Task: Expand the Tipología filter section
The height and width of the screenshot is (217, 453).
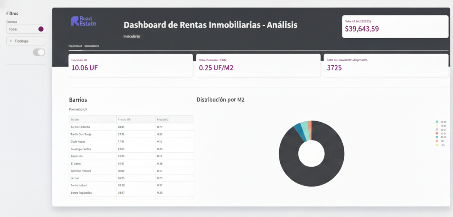Action: click(x=26, y=41)
